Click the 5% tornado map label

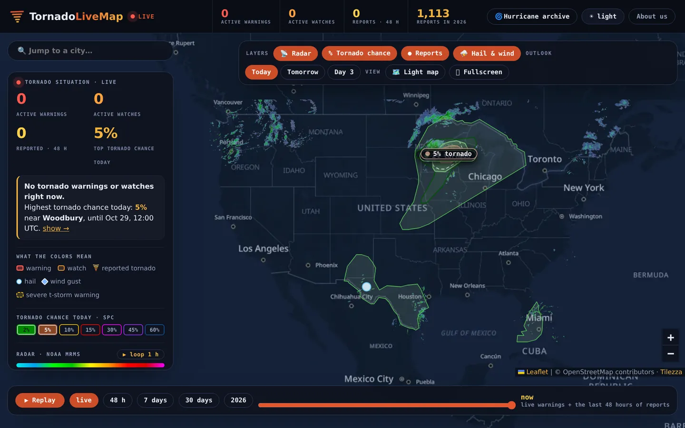coord(449,154)
